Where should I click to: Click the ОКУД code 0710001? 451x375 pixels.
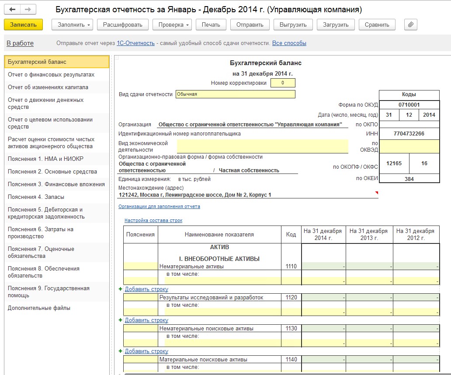[409, 105]
